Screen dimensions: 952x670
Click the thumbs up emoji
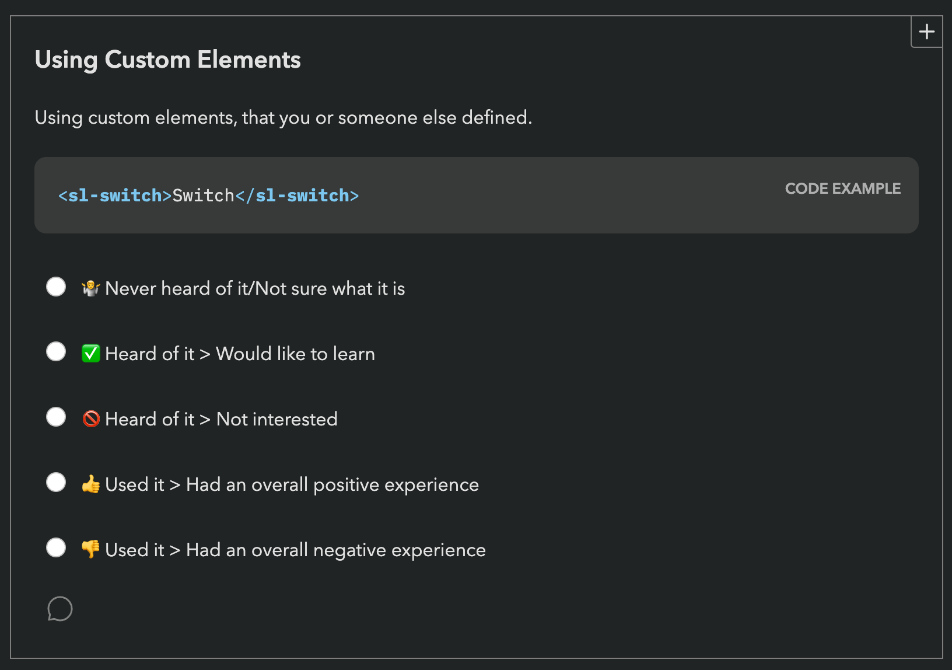(91, 484)
